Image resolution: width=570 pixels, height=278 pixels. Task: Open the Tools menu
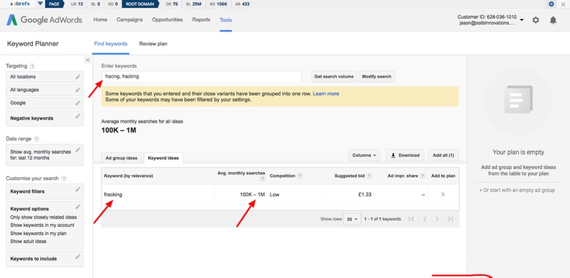pos(225,20)
